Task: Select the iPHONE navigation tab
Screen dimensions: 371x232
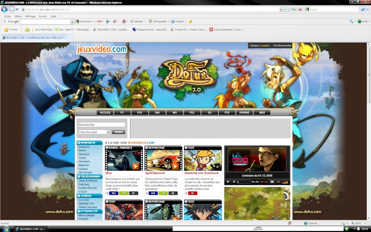Action: tap(244, 113)
